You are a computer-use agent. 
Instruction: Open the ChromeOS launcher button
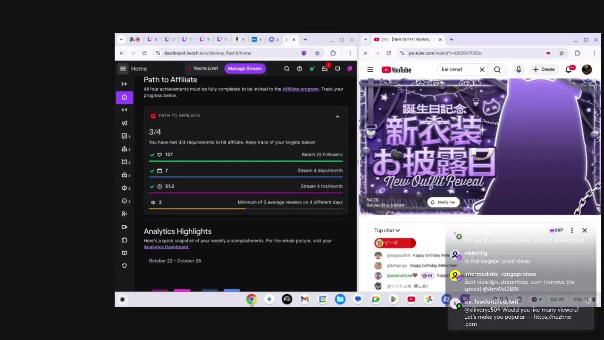coord(122,299)
